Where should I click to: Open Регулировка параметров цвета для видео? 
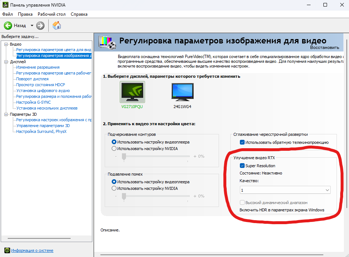click(x=53, y=50)
